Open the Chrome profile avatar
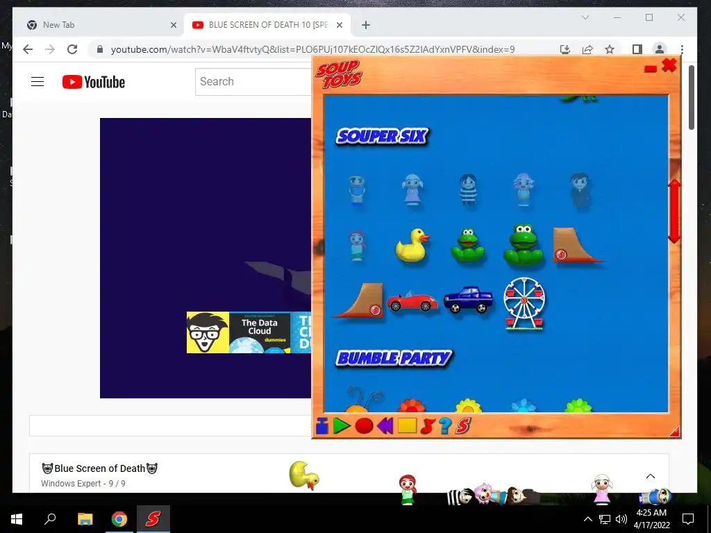 click(x=660, y=49)
